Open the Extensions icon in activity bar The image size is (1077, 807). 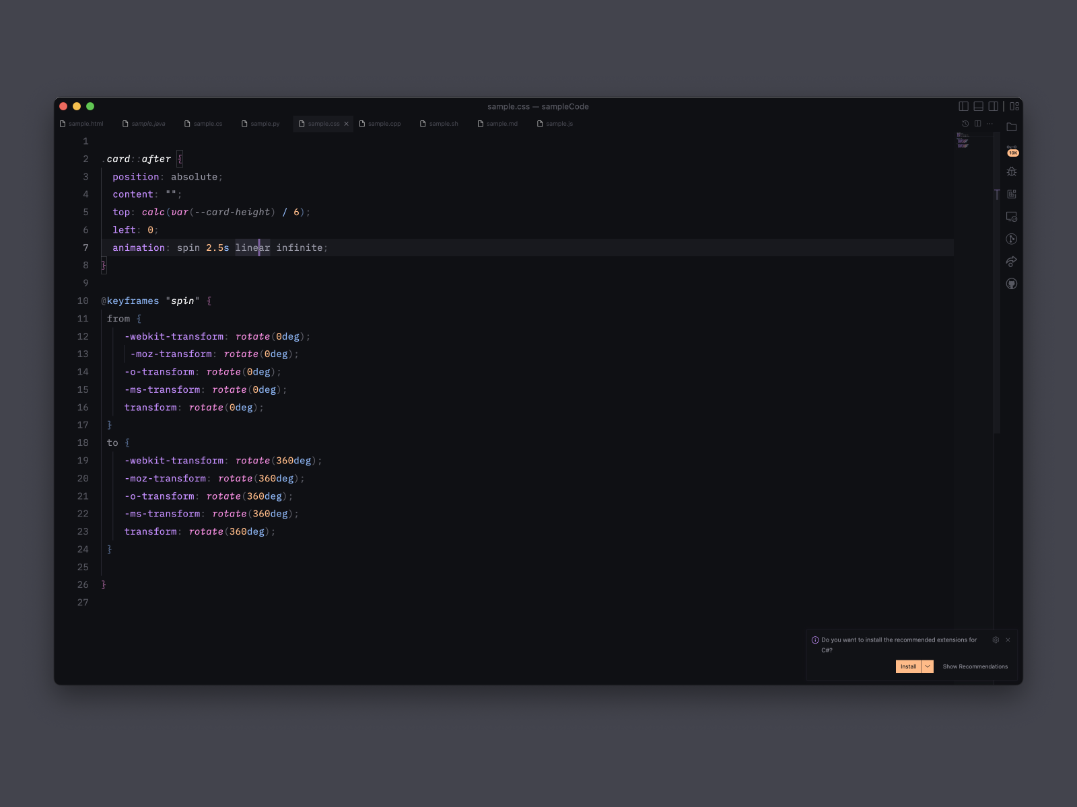(x=1012, y=194)
